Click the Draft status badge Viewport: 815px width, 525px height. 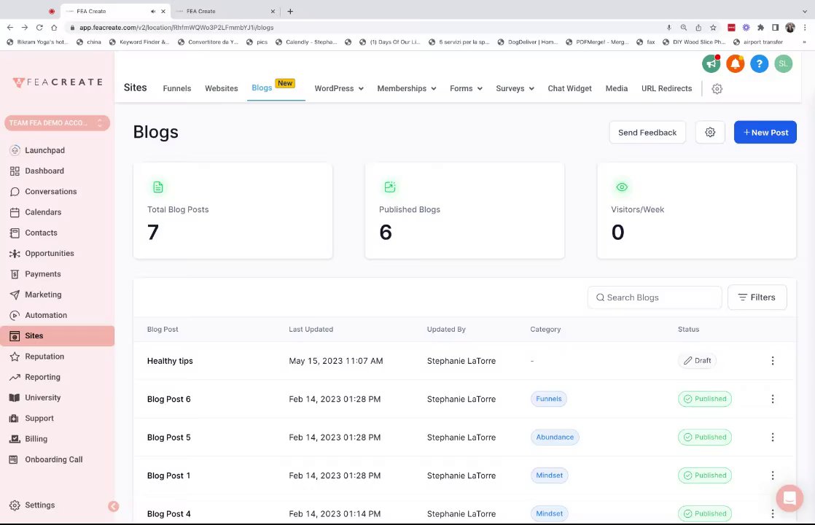click(697, 361)
